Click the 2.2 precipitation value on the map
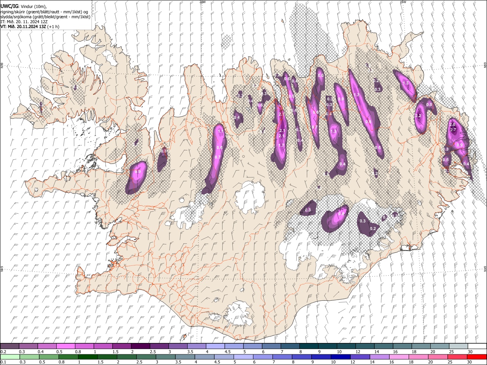This screenshot has height=365, width=487. pyautogui.click(x=418, y=116)
